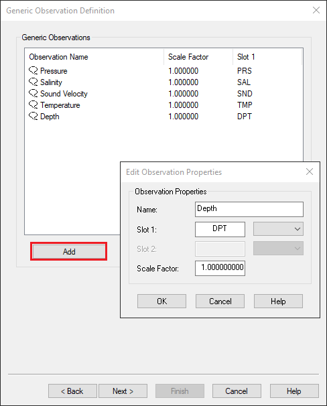Return to the previous page with Back
The width and height of the screenshot is (327, 406).
(x=72, y=391)
